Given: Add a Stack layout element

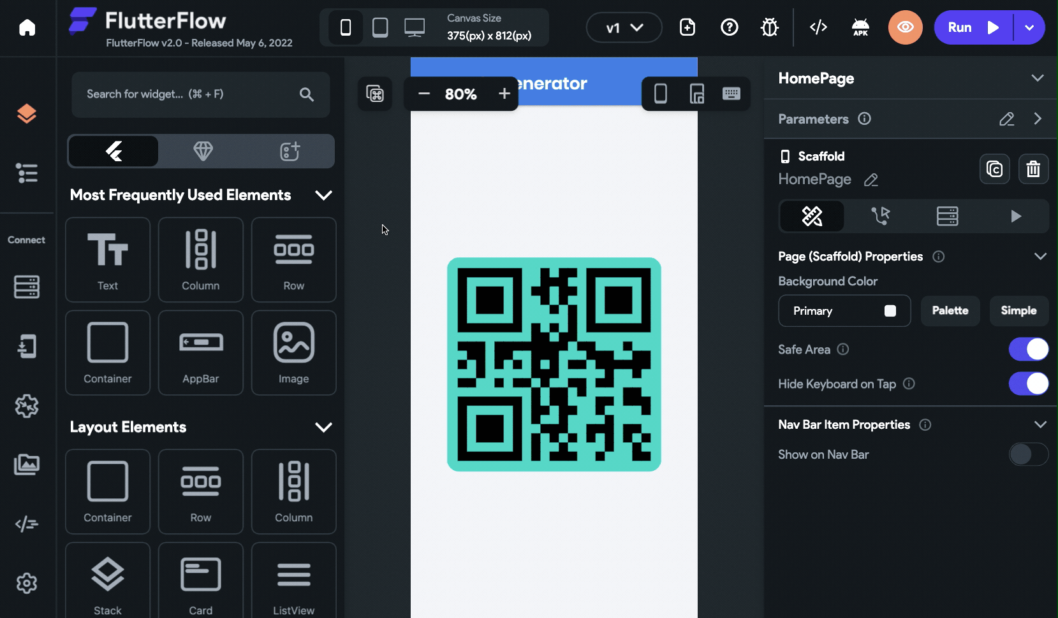Looking at the screenshot, I should pyautogui.click(x=108, y=580).
